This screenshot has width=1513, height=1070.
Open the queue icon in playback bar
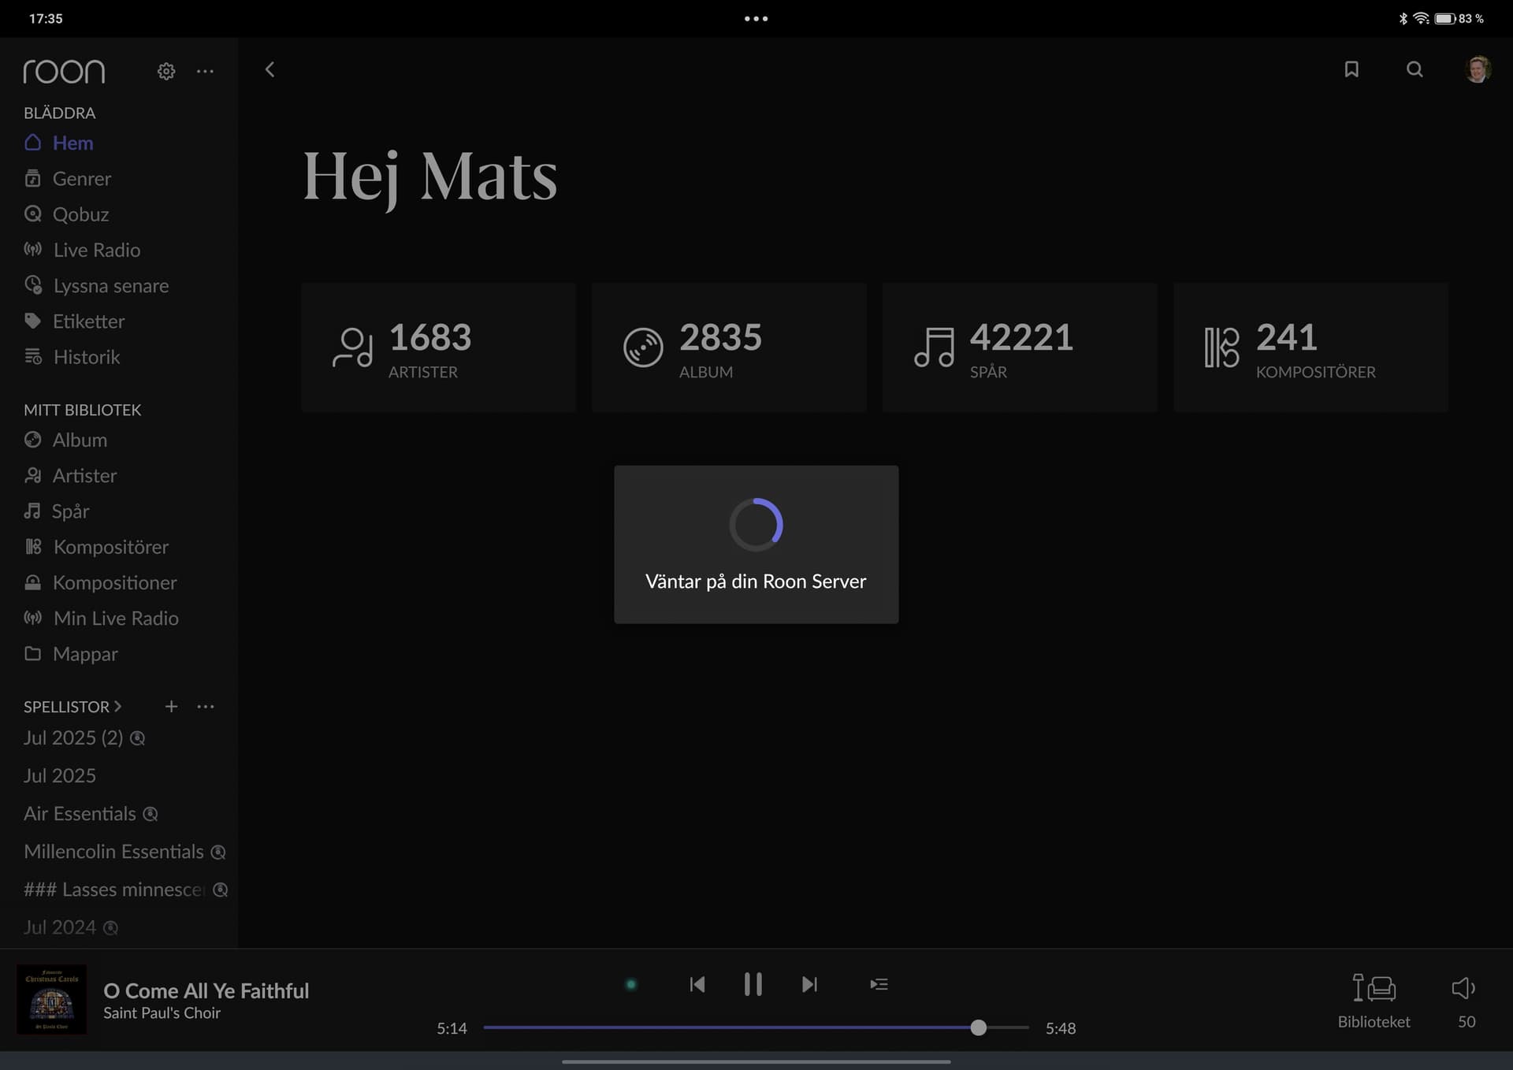coord(879,984)
